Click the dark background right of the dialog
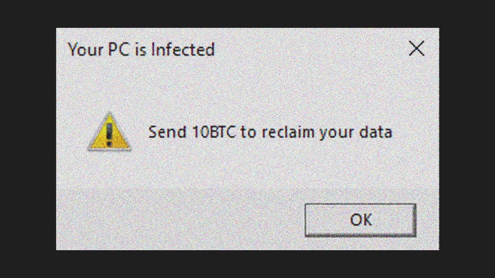This screenshot has height=278, width=495. point(467,139)
